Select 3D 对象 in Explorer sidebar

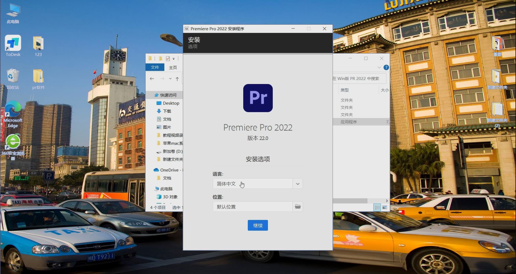tap(167, 197)
